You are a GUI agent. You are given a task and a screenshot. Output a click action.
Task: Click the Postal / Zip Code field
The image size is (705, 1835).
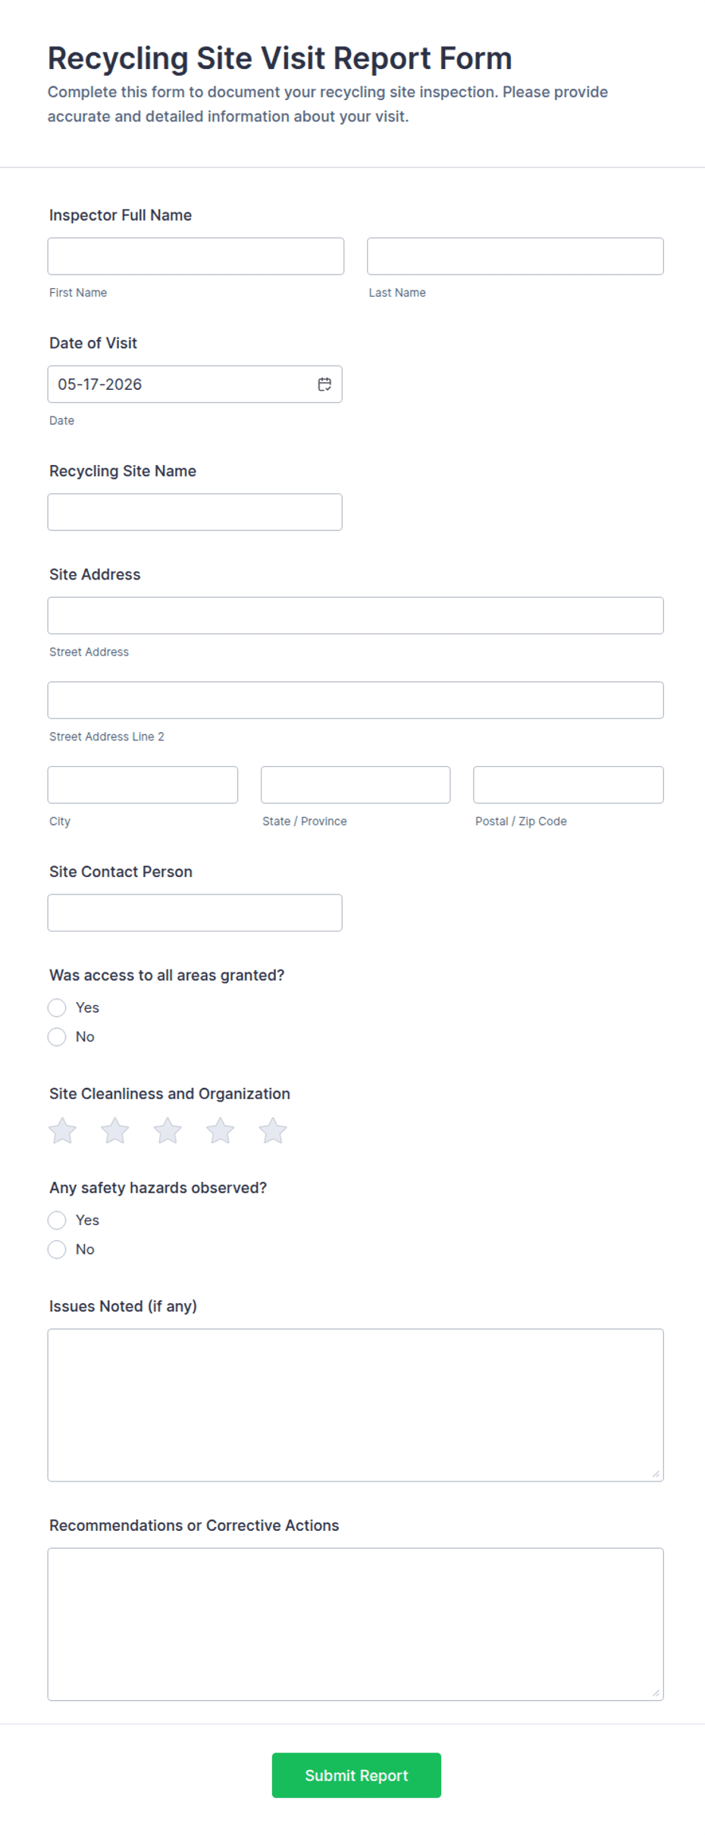click(x=569, y=784)
